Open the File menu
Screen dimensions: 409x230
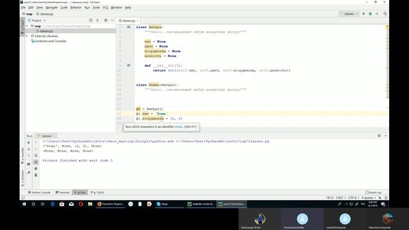[x=23, y=8]
